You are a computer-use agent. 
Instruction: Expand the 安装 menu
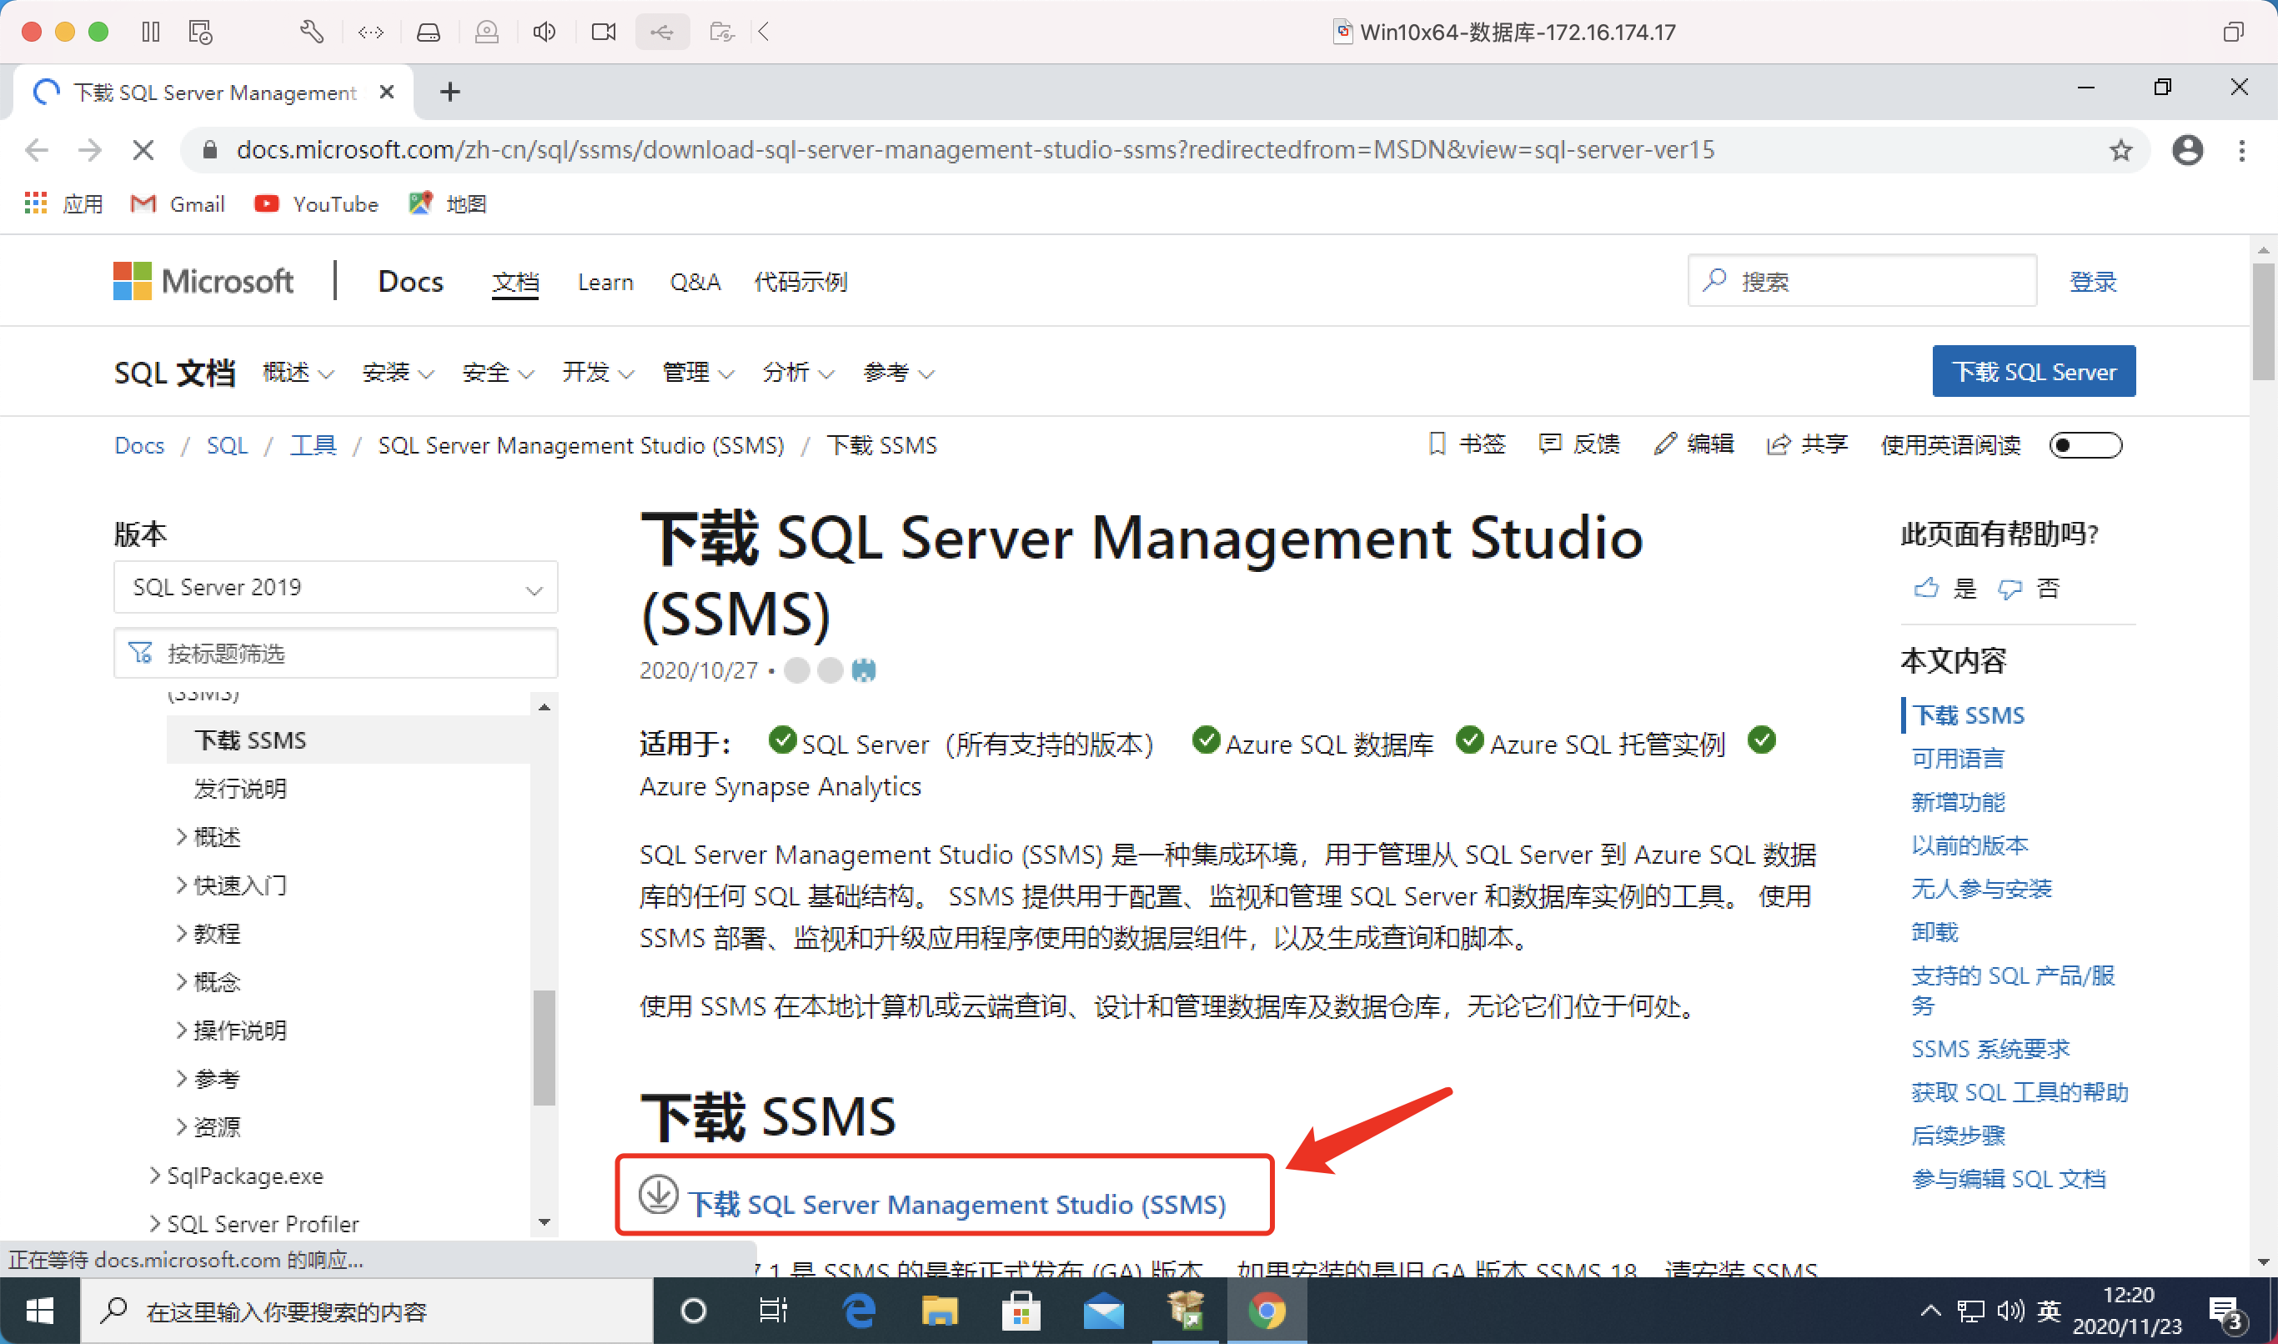click(x=398, y=372)
